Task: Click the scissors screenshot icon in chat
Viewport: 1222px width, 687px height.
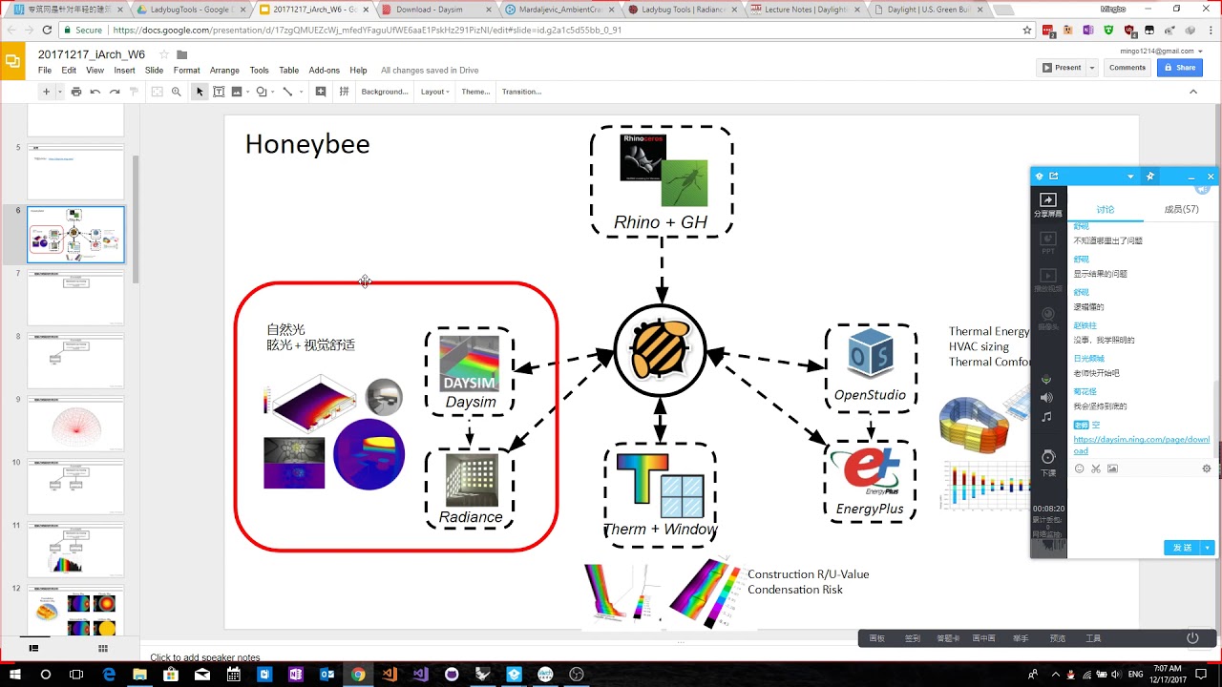Action: (1096, 468)
